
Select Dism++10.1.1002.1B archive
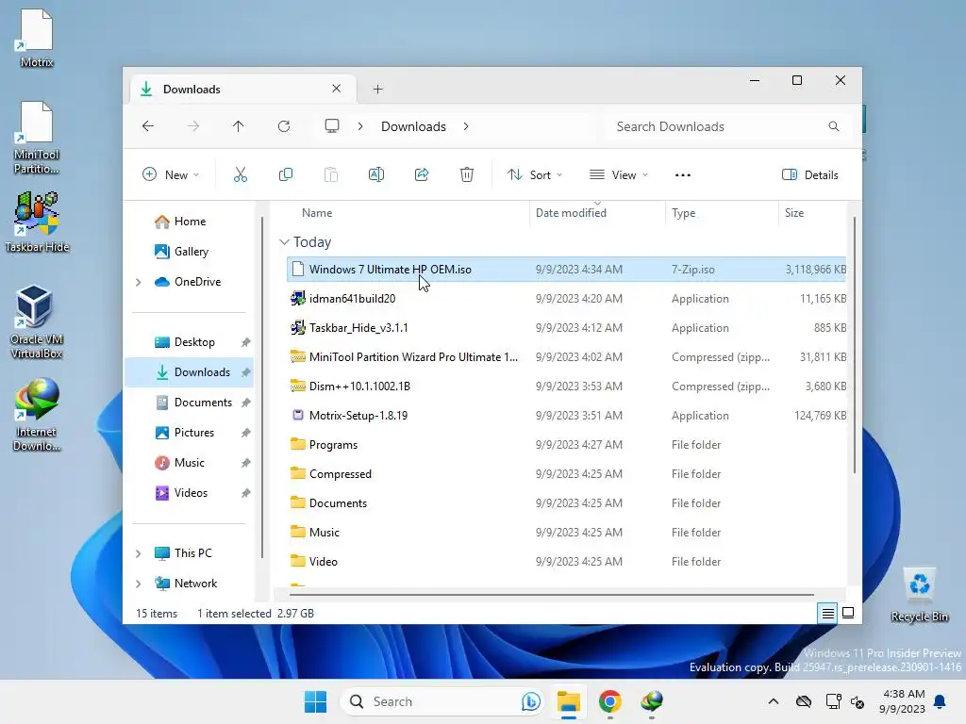pos(567,387)
